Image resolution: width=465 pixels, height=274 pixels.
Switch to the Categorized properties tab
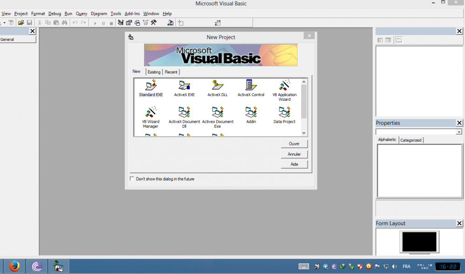(x=411, y=140)
